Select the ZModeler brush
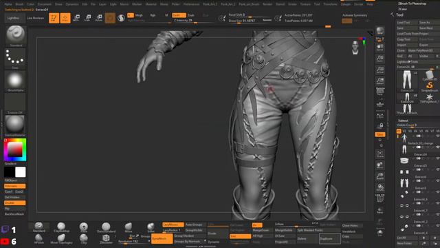Viewport: 440px width, 248px height. pyautogui.click(x=106, y=239)
